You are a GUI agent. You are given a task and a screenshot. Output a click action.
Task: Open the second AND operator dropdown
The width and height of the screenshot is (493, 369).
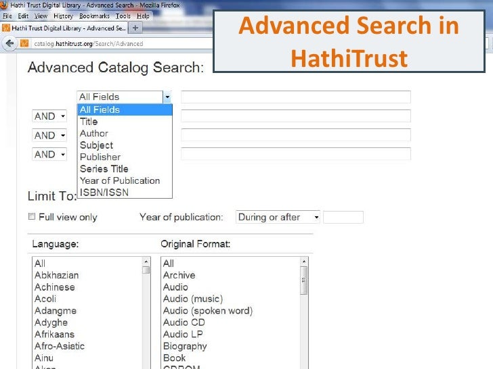click(x=49, y=135)
